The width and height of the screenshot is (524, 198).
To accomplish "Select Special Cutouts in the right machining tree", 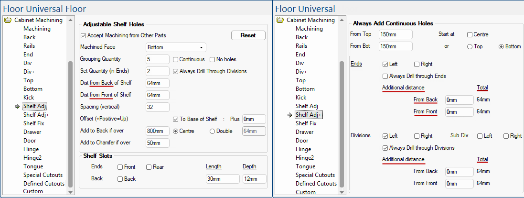I will [315, 175].
